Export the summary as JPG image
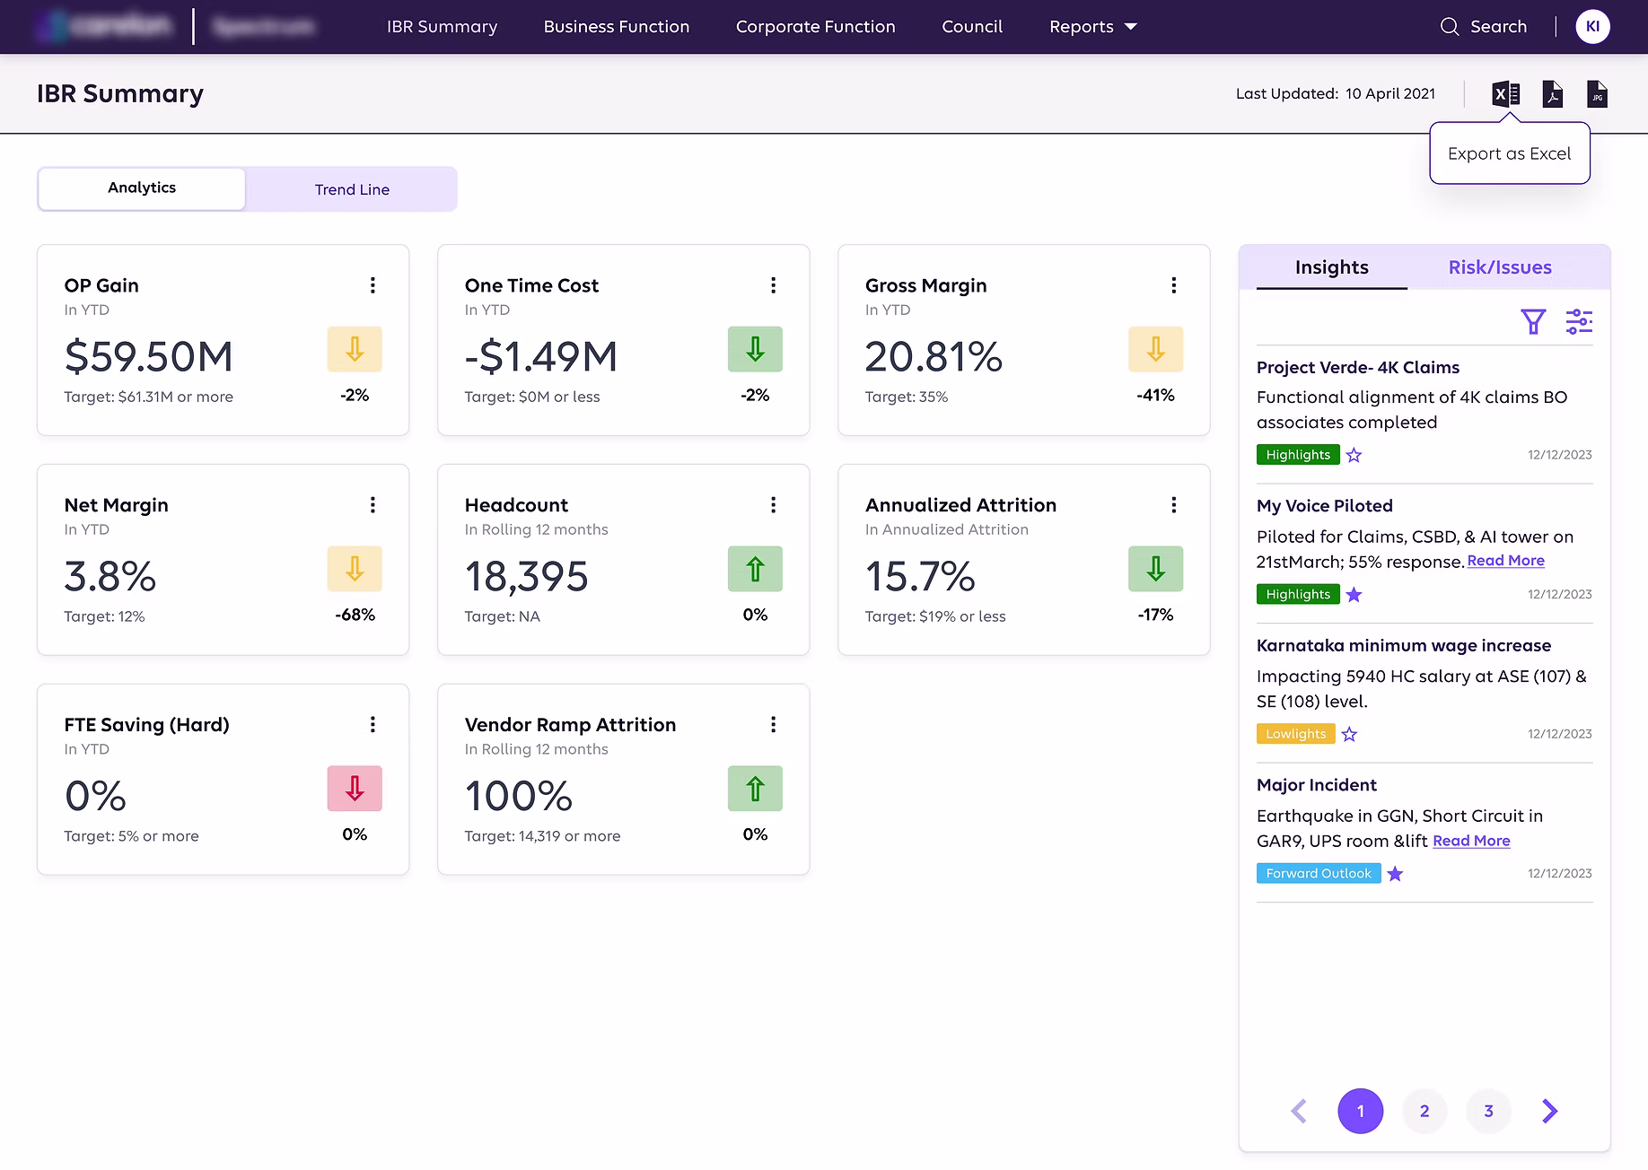 [x=1597, y=93]
